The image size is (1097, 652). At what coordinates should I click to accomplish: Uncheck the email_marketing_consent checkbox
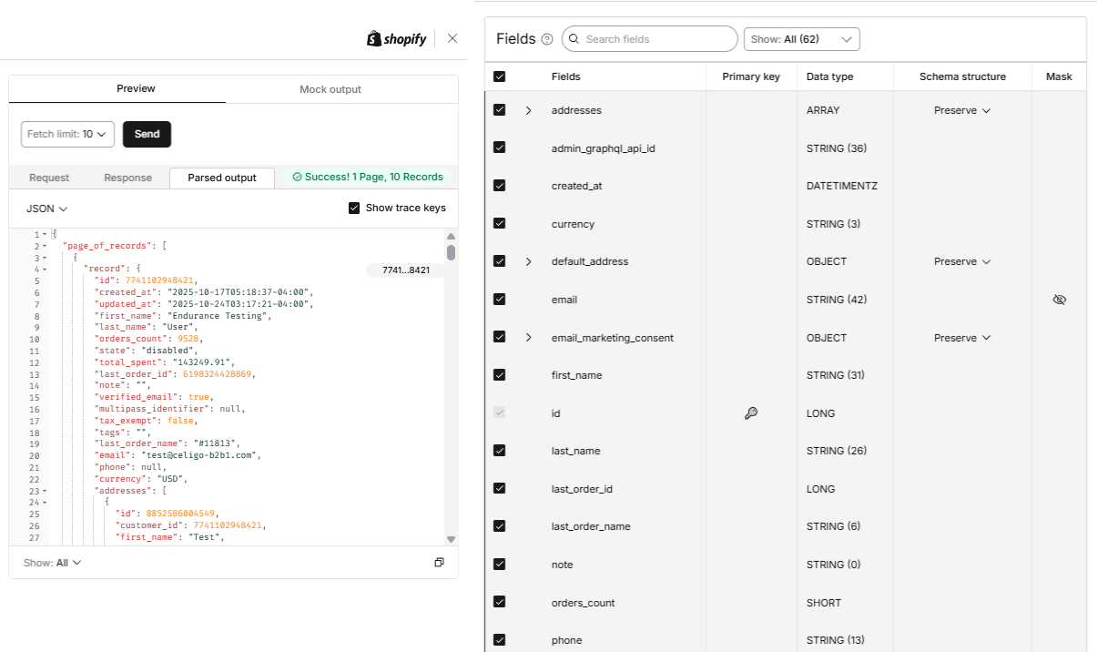[499, 337]
